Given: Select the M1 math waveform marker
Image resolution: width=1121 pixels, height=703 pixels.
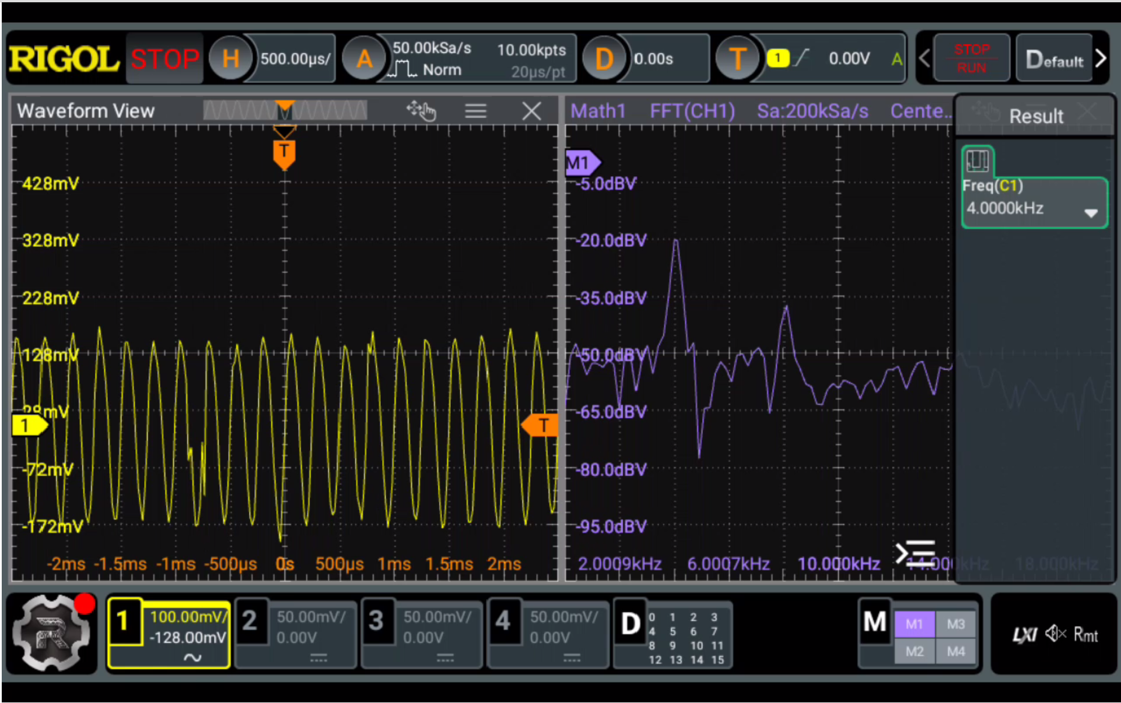Looking at the screenshot, I should 582,163.
